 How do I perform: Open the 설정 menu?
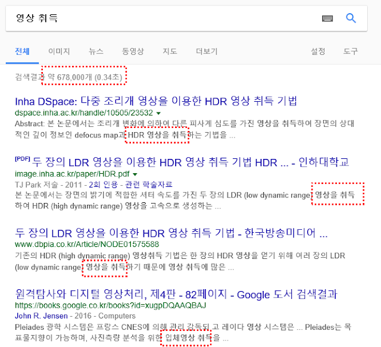318,51
